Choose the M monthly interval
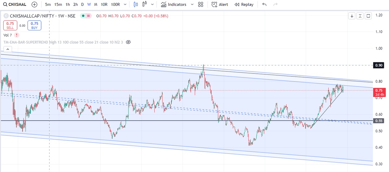This screenshot has width=389, height=172. (x=96, y=5)
